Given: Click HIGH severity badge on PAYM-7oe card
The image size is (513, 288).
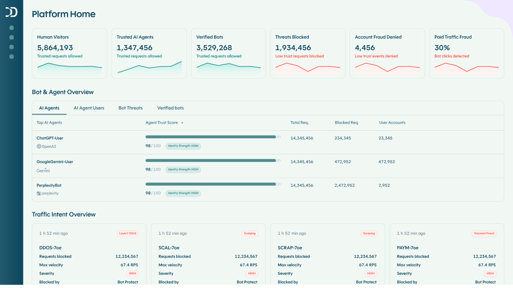Looking at the screenshot, I should (x=490, y=273).
